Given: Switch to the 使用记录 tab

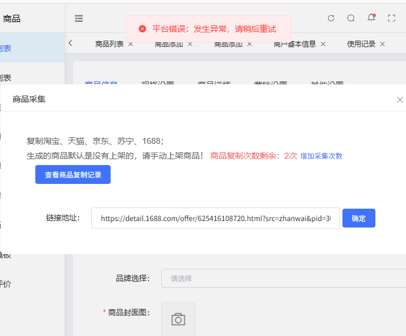Looking at the screenshot, I should pyautogui.click(x=361, y=44).
